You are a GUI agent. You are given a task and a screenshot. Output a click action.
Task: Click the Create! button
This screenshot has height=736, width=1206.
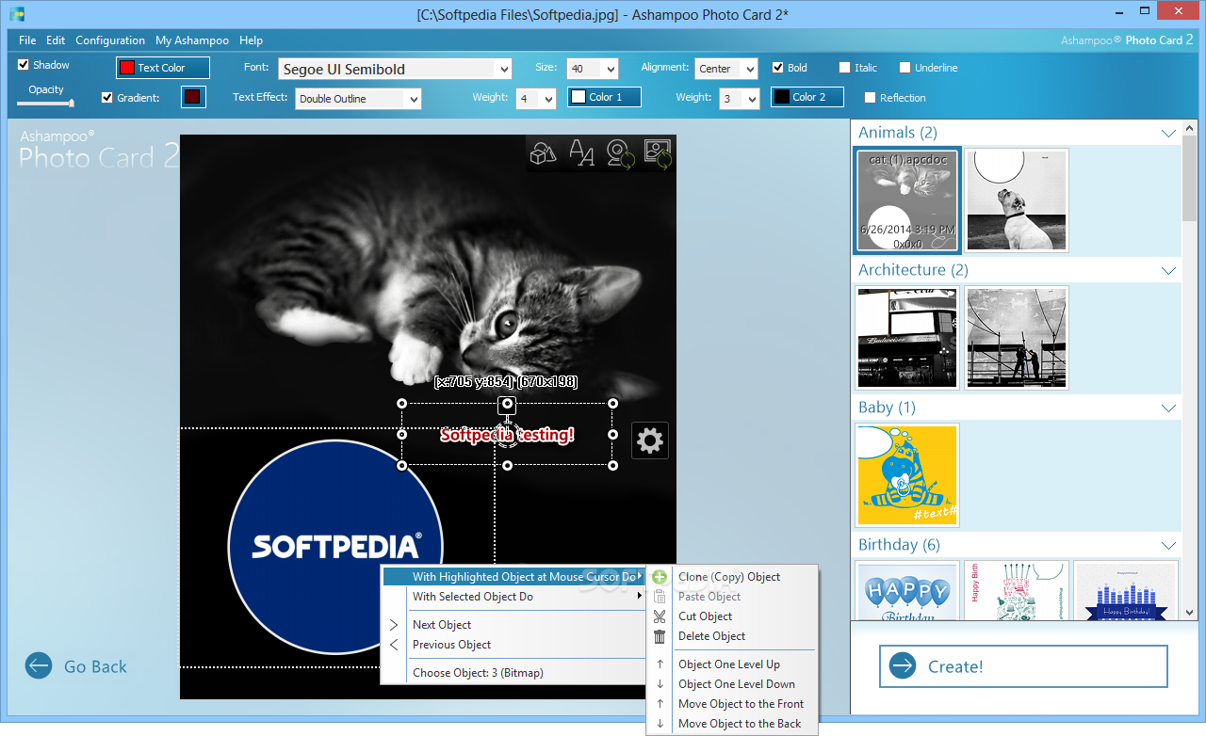pos(1023,666)
